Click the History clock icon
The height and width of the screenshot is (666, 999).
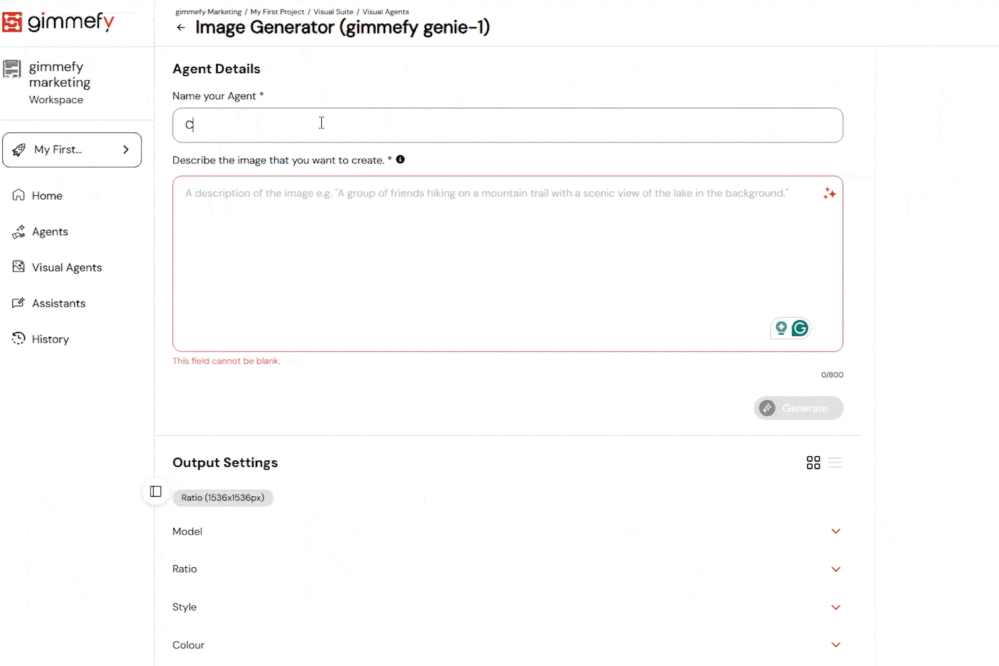(19, 338)
